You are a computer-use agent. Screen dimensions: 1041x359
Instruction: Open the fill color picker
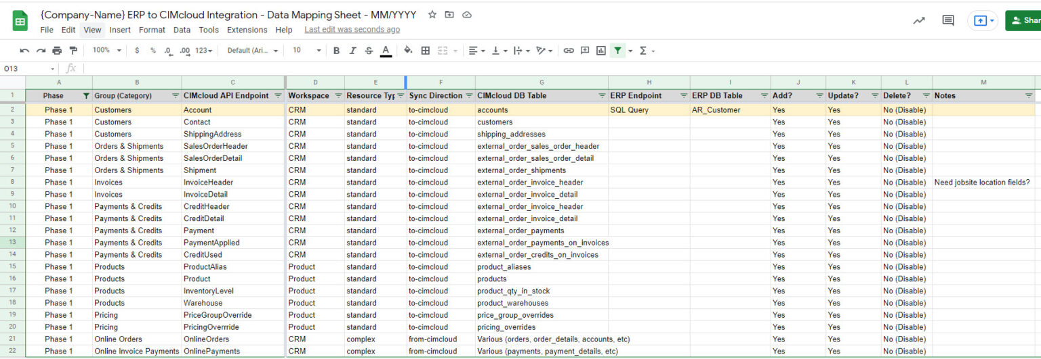(408, 51)
